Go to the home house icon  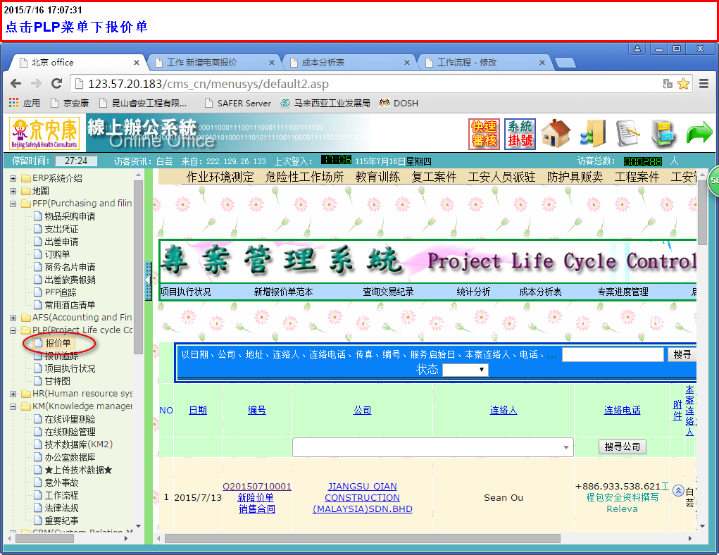556,134
